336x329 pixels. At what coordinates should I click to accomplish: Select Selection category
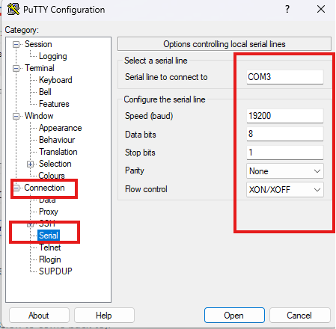coord(55,164)
